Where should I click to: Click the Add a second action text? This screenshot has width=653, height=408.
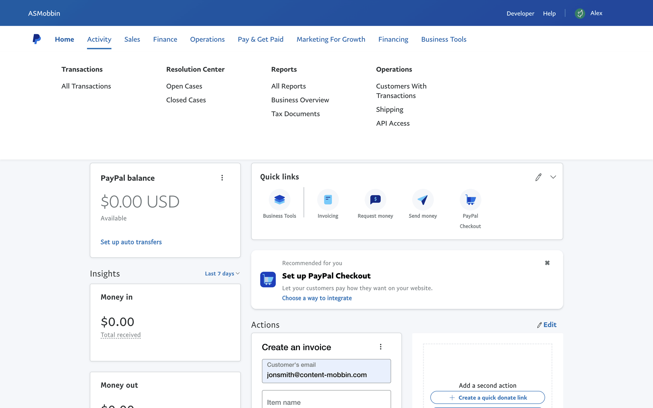pyautogui.click(x=487, y=386)
